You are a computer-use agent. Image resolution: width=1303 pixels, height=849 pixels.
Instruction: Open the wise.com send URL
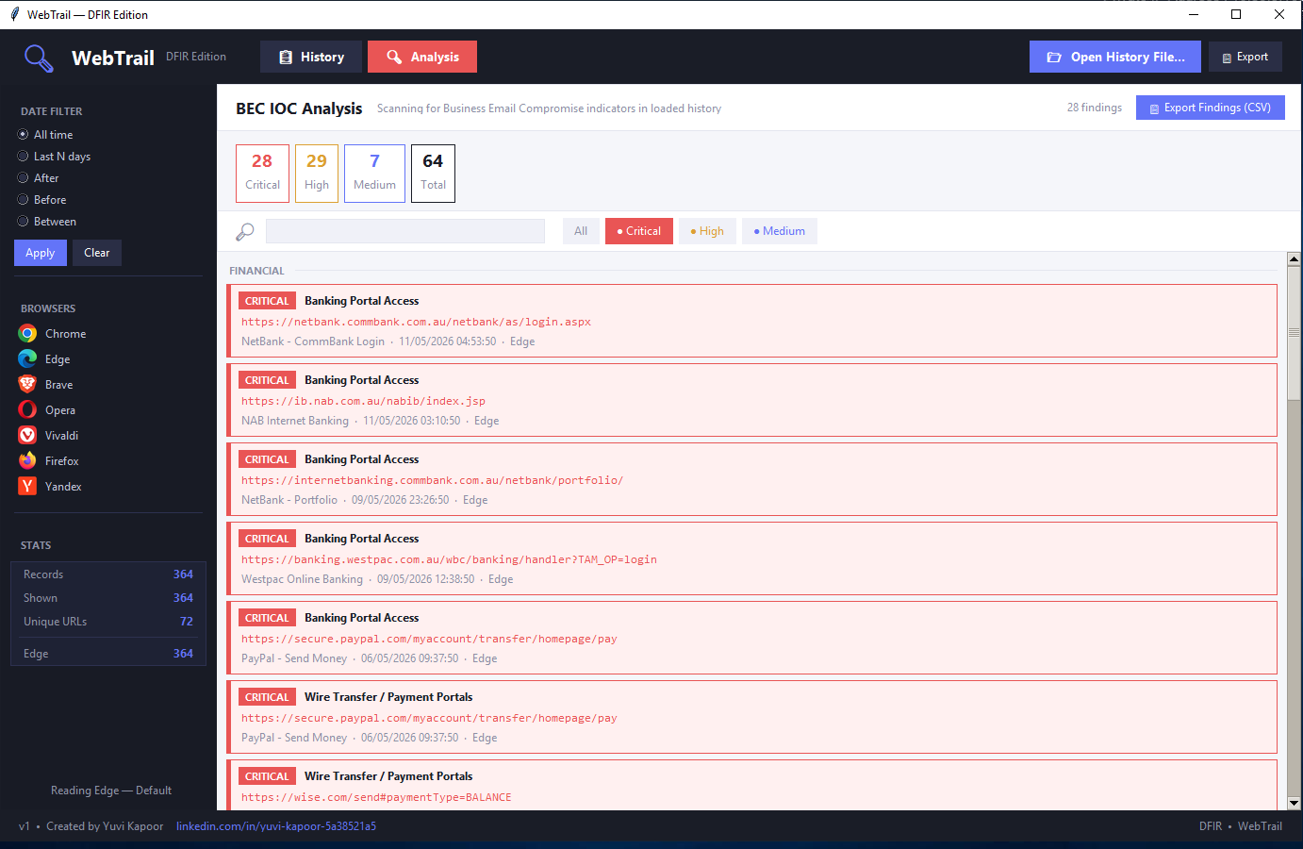click(x=376, y=797)
